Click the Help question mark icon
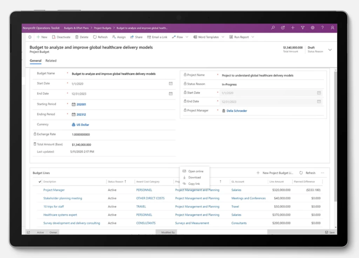Screen dimensions: 359x258 pyautogui.click(x=322, y=27)
